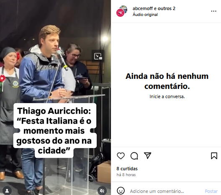View the 8 curtidas likes list

pos(127,169)
